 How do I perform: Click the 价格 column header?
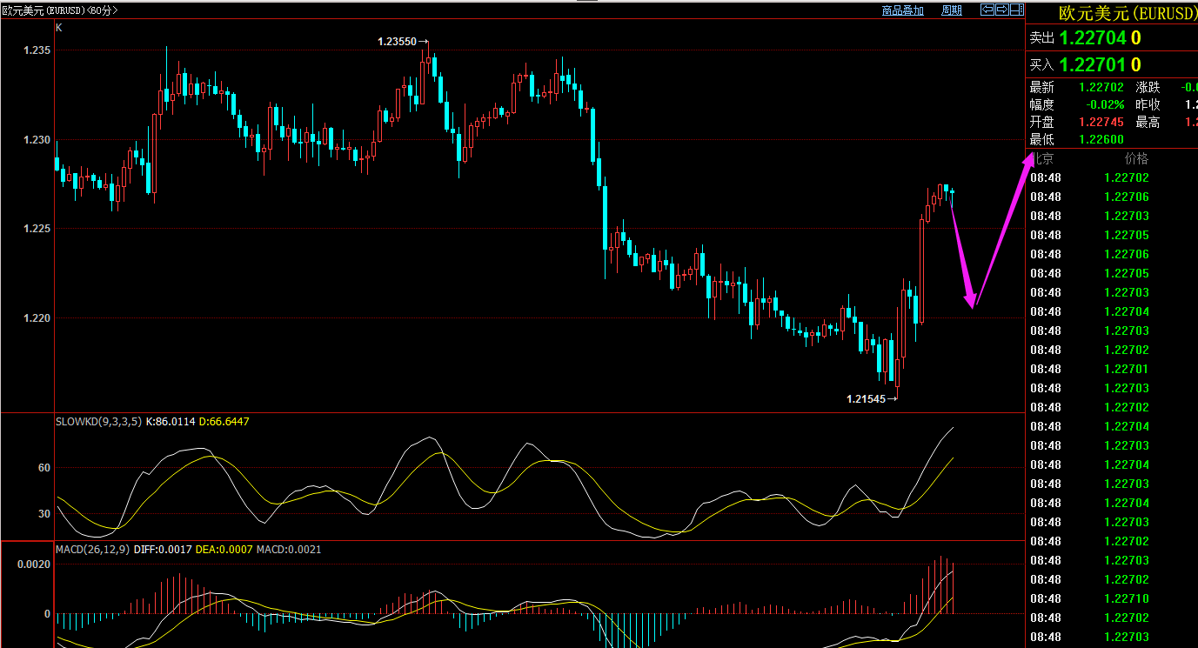1136,158
